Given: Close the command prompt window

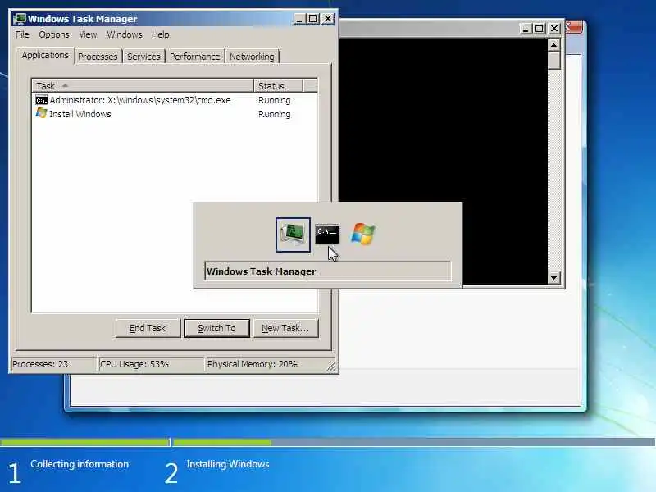Looking at the screenshot, I should [x=554, y=29].
